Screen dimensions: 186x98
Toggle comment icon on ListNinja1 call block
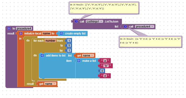coord(76,22)
